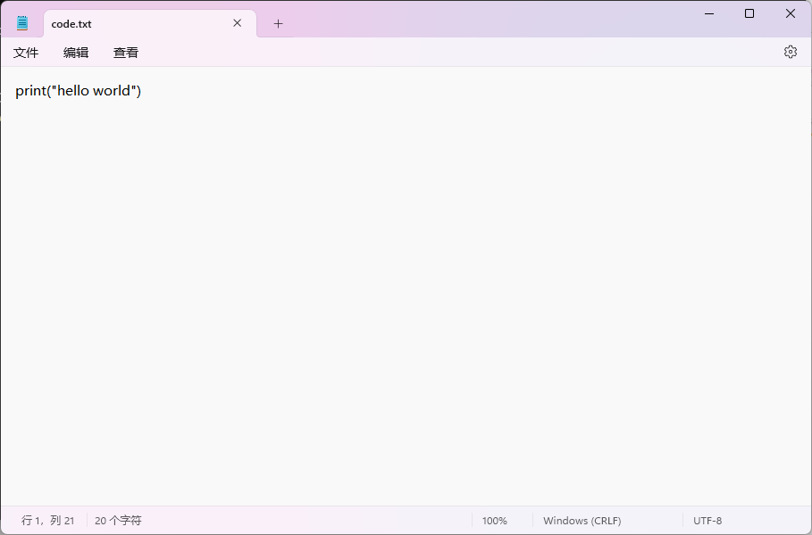Viewport: 812px width, 535px height.
Task: Open the 文件 menu
Action: (x=26, y=53)
